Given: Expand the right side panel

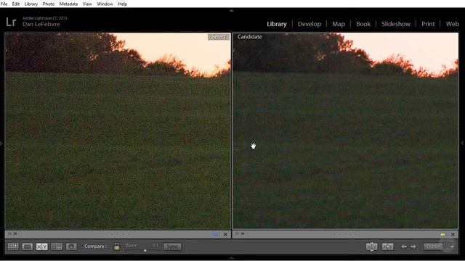Looking at the screenshot, I should pyautogui.click(x=462, y=144).
